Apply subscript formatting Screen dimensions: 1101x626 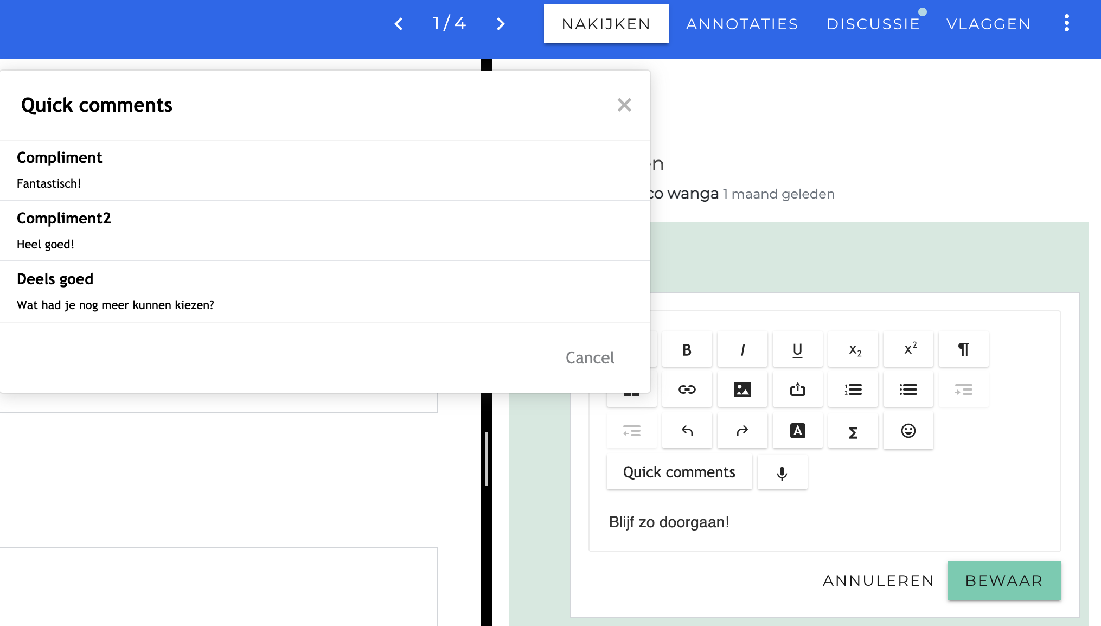coord(853,349)
